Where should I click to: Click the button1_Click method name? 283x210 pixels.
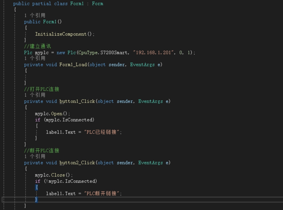tap(77, 101)
